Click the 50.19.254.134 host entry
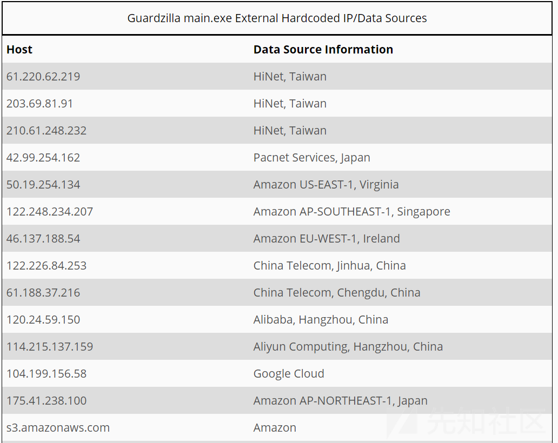The height and width of the screenshot is (443, 558). click(43, 185)
